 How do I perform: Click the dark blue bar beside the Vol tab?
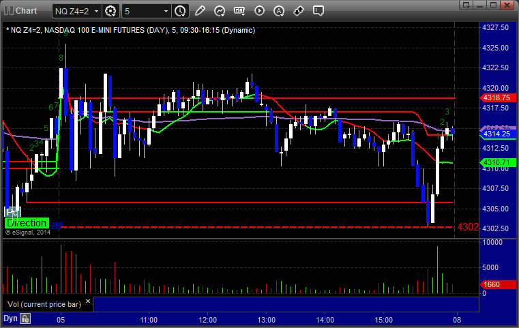286,304
